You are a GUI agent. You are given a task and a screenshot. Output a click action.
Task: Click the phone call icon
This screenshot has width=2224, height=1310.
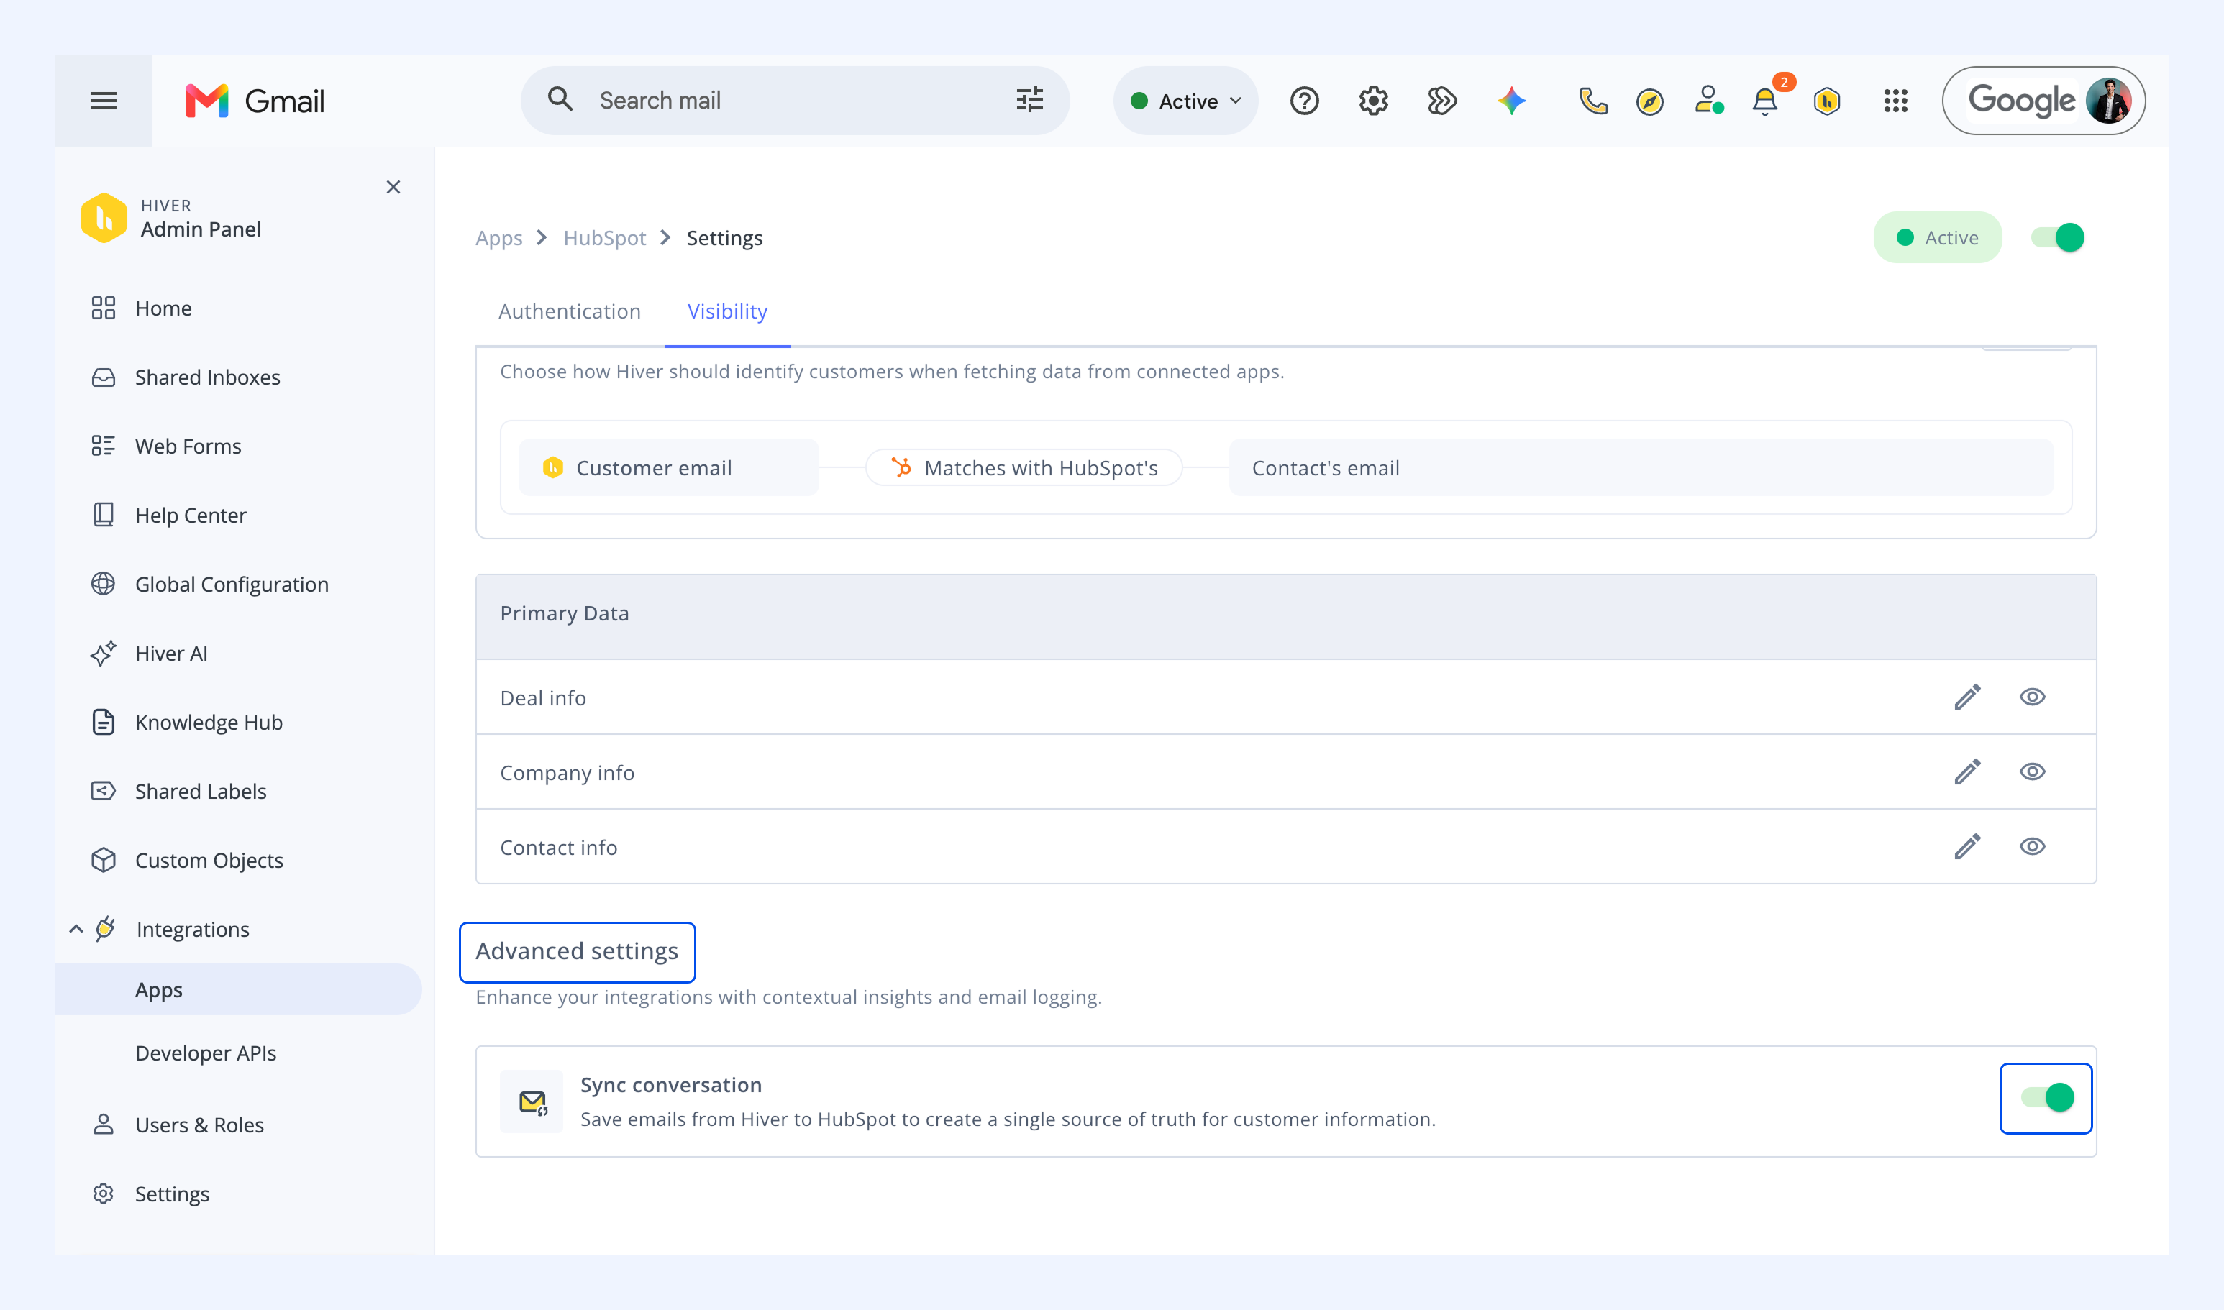pyautogui.click(x=1592, y=101)
